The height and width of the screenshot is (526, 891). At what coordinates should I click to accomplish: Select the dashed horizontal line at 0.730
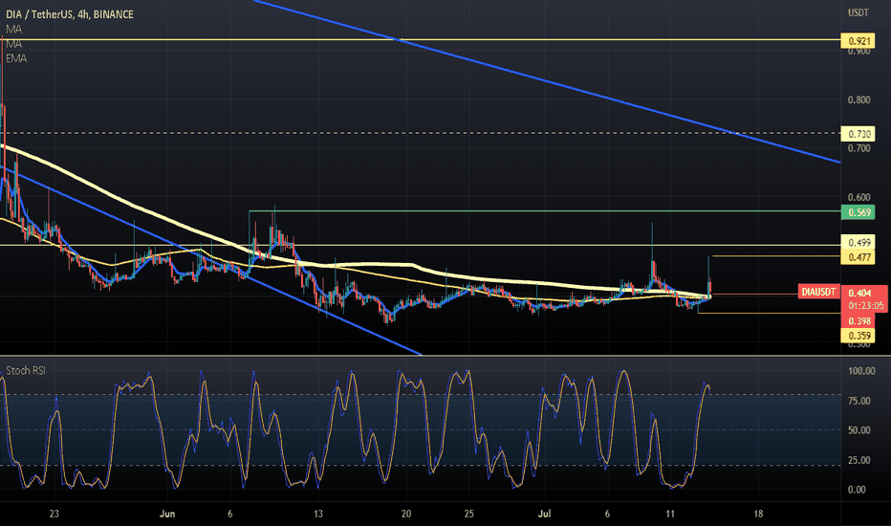click(421, 133)
